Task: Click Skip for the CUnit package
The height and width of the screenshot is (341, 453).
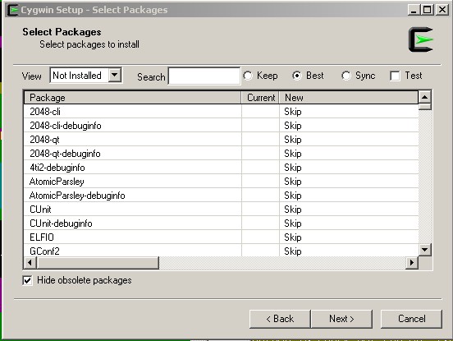Action: pyautogui.click(x=293, y=209)
